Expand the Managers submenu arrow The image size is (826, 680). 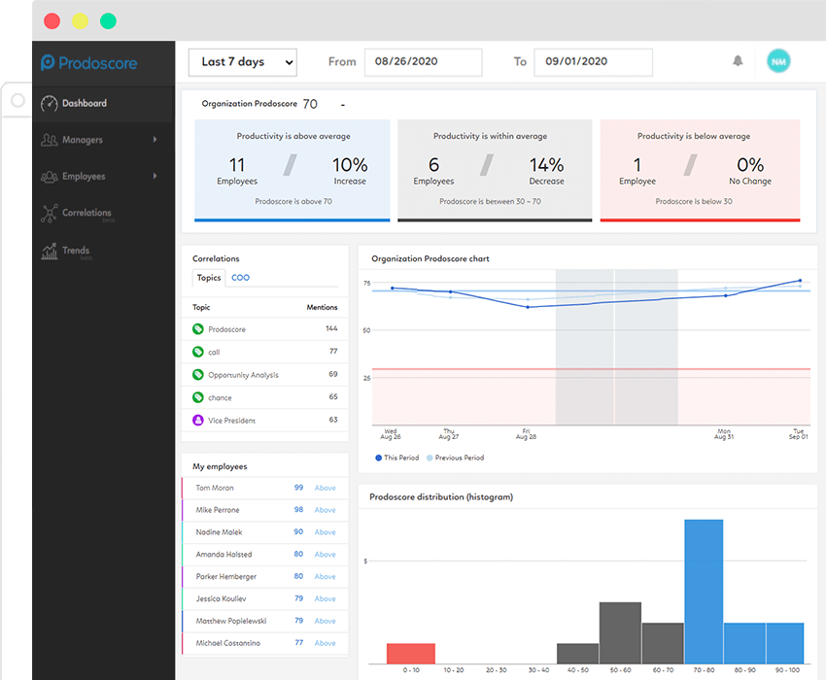[155, 140]
